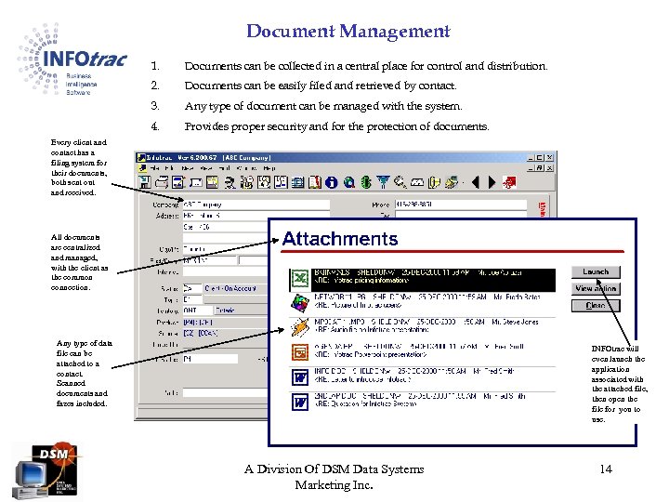Viewport: 669px width, 502px height.
Task: Click the blue Info circle icon
Action: click(332, 183)
